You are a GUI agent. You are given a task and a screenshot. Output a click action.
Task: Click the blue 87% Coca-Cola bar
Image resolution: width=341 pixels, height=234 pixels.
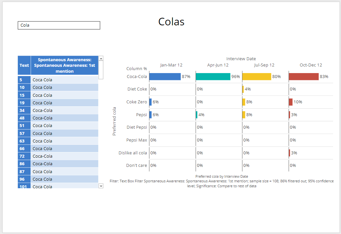coord(165,77)
